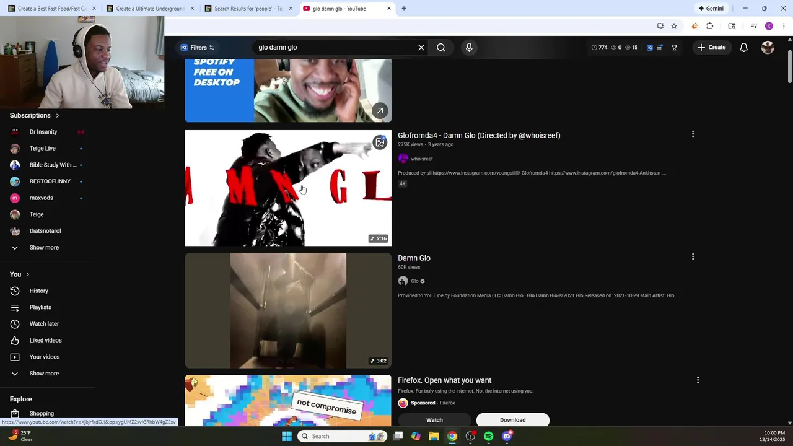Image resolution: width=793 pixels, height=446 pixels.
Task: Click the Watch button on Firefox ad
Action: pyautogui.click(x=434, y=420)
